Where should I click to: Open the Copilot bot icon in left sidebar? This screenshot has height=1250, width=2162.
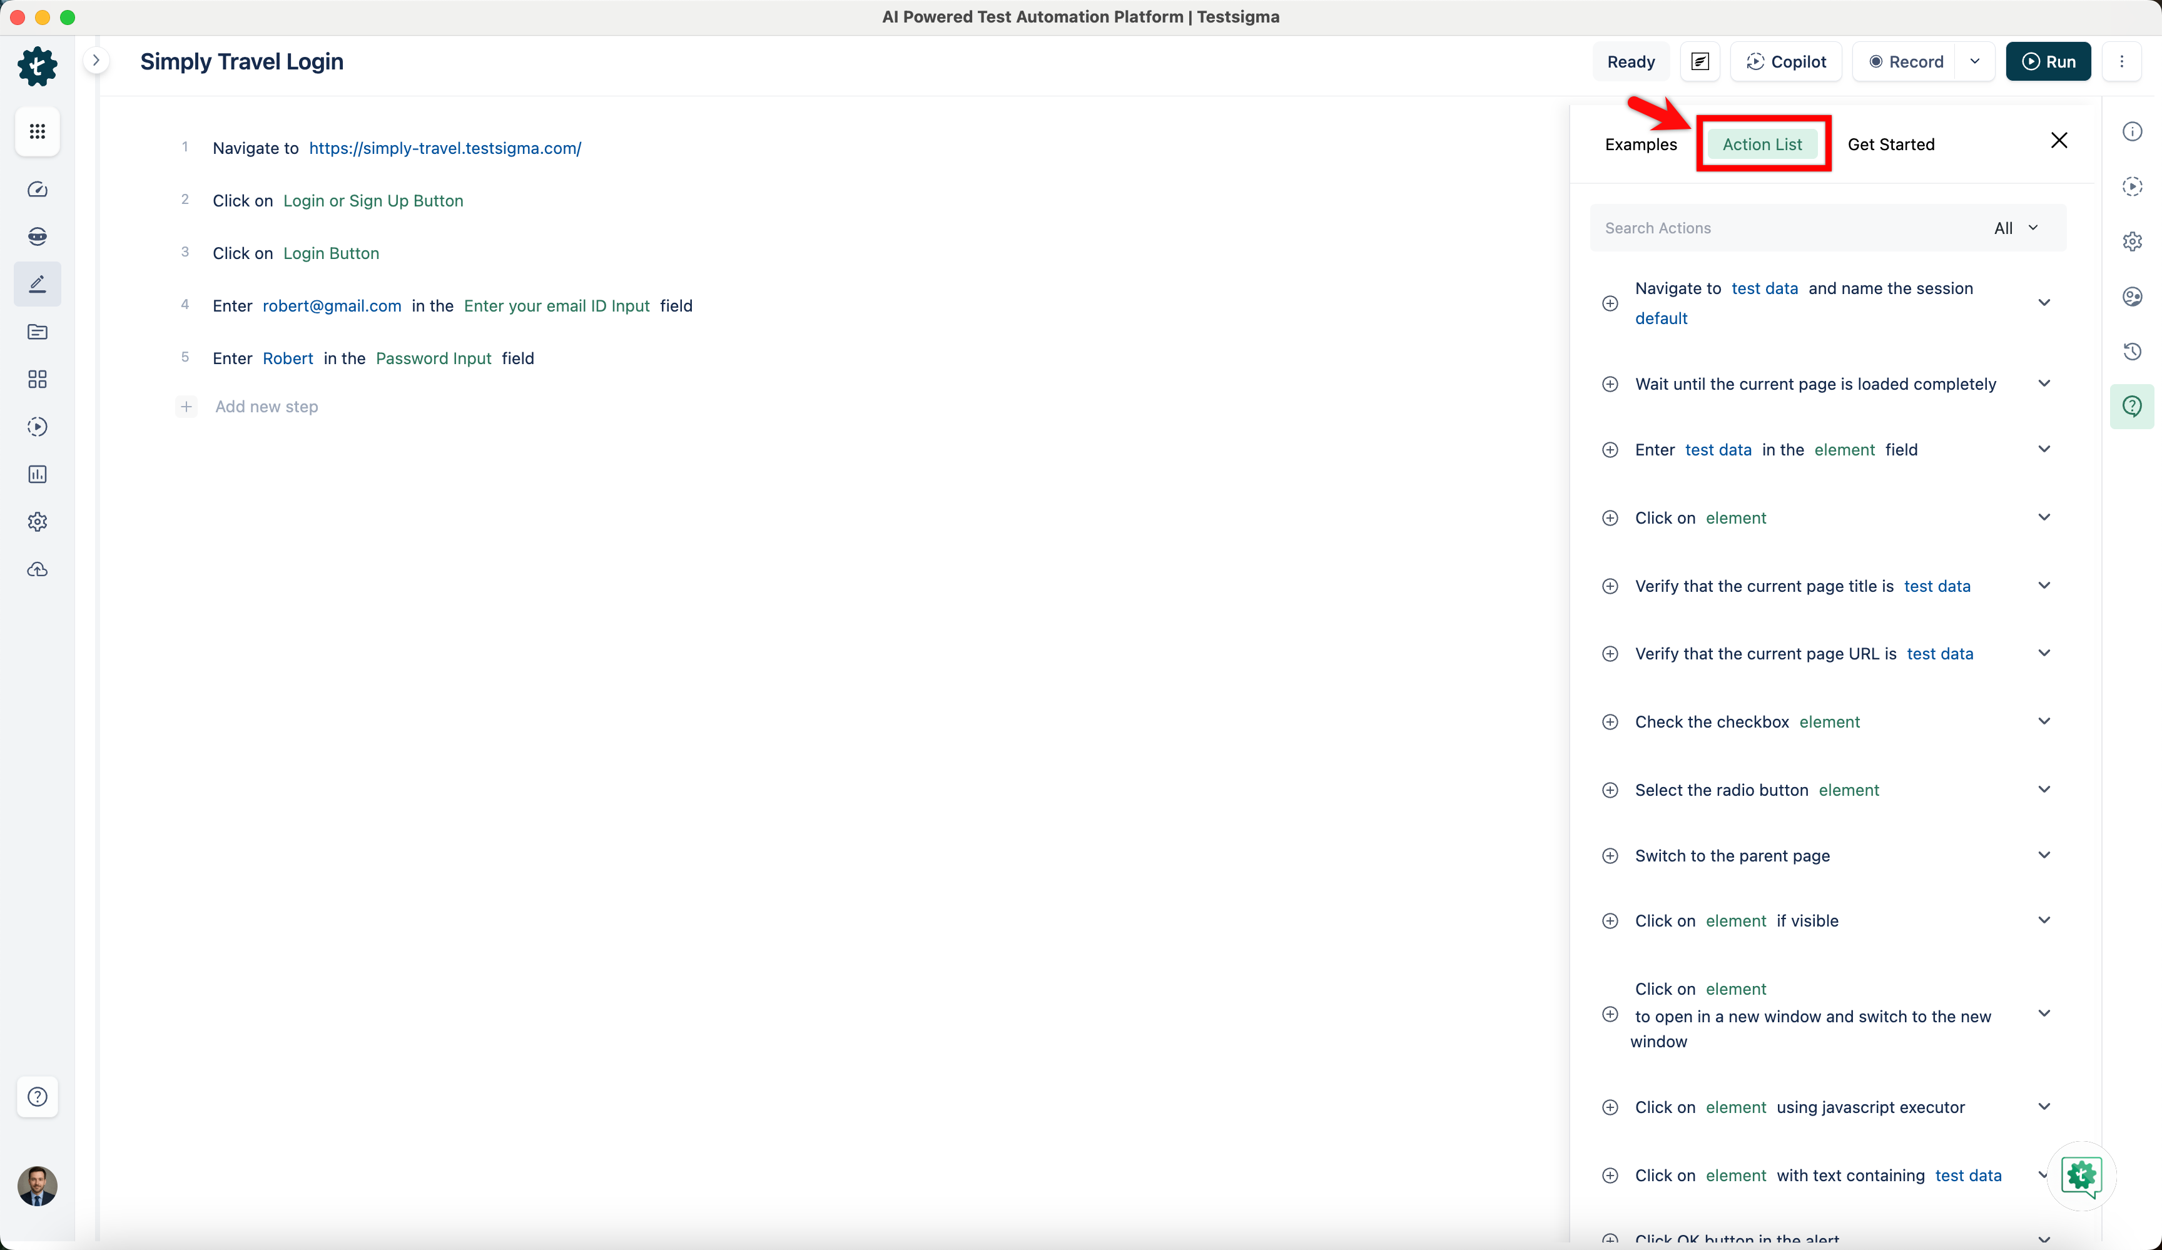[x=37, y=236]
